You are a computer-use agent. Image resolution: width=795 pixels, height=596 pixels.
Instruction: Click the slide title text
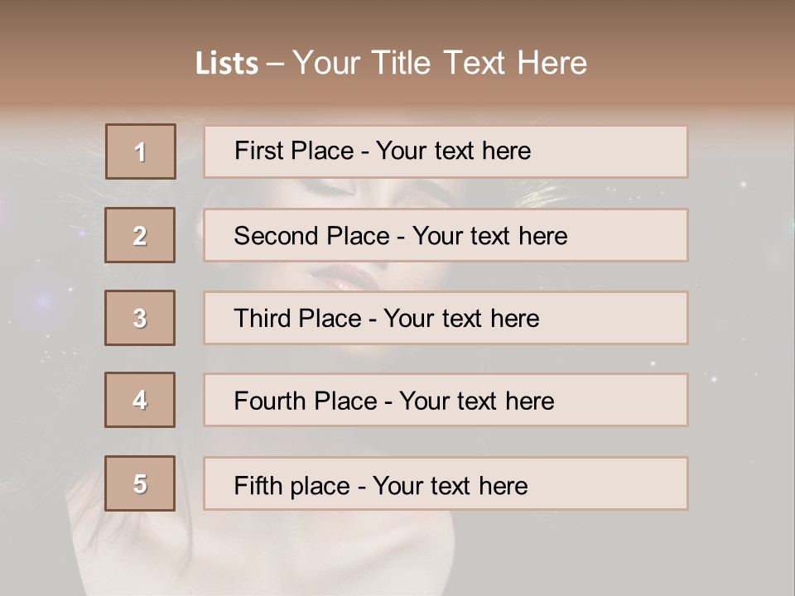pos(391,63)
